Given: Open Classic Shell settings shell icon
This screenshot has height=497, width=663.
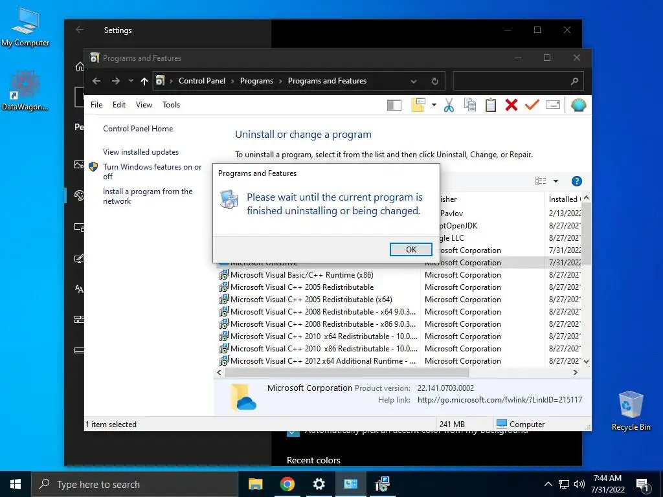Looking at the screenshot, I should point(578,105).
